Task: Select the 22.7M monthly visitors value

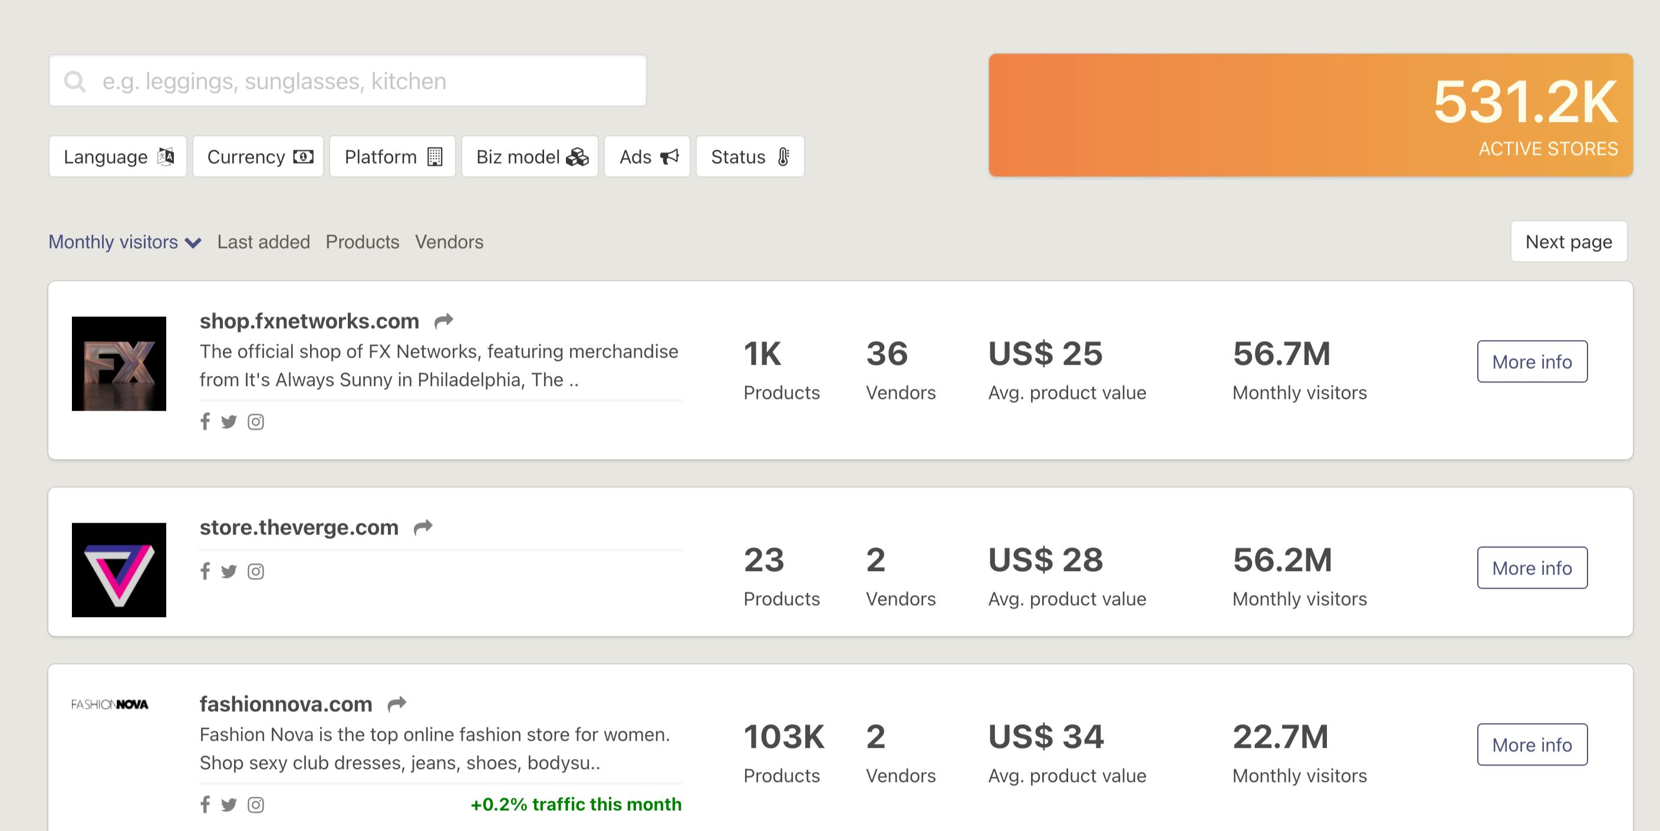Action: [1281, 737]
